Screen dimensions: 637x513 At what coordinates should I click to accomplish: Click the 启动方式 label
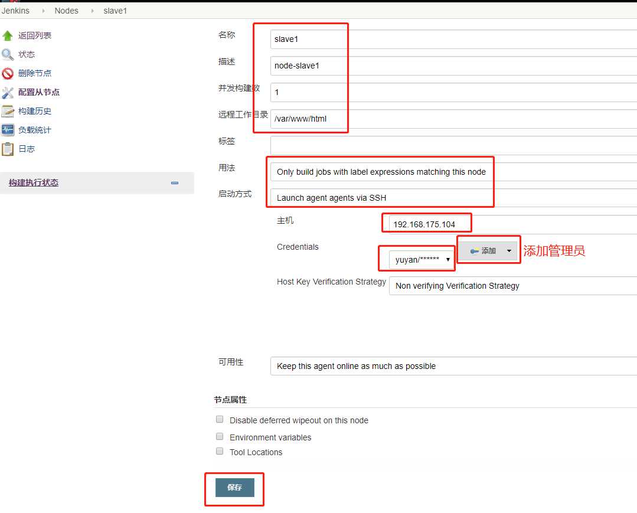coord(235,194)
